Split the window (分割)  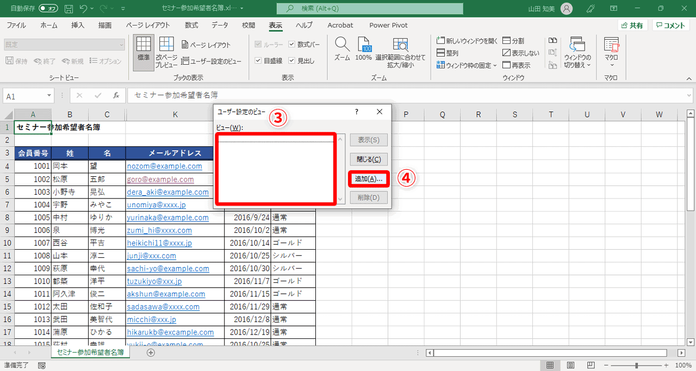click(x=513, y=41)
